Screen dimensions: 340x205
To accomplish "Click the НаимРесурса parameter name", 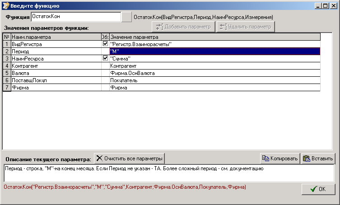I will point(28,59).
